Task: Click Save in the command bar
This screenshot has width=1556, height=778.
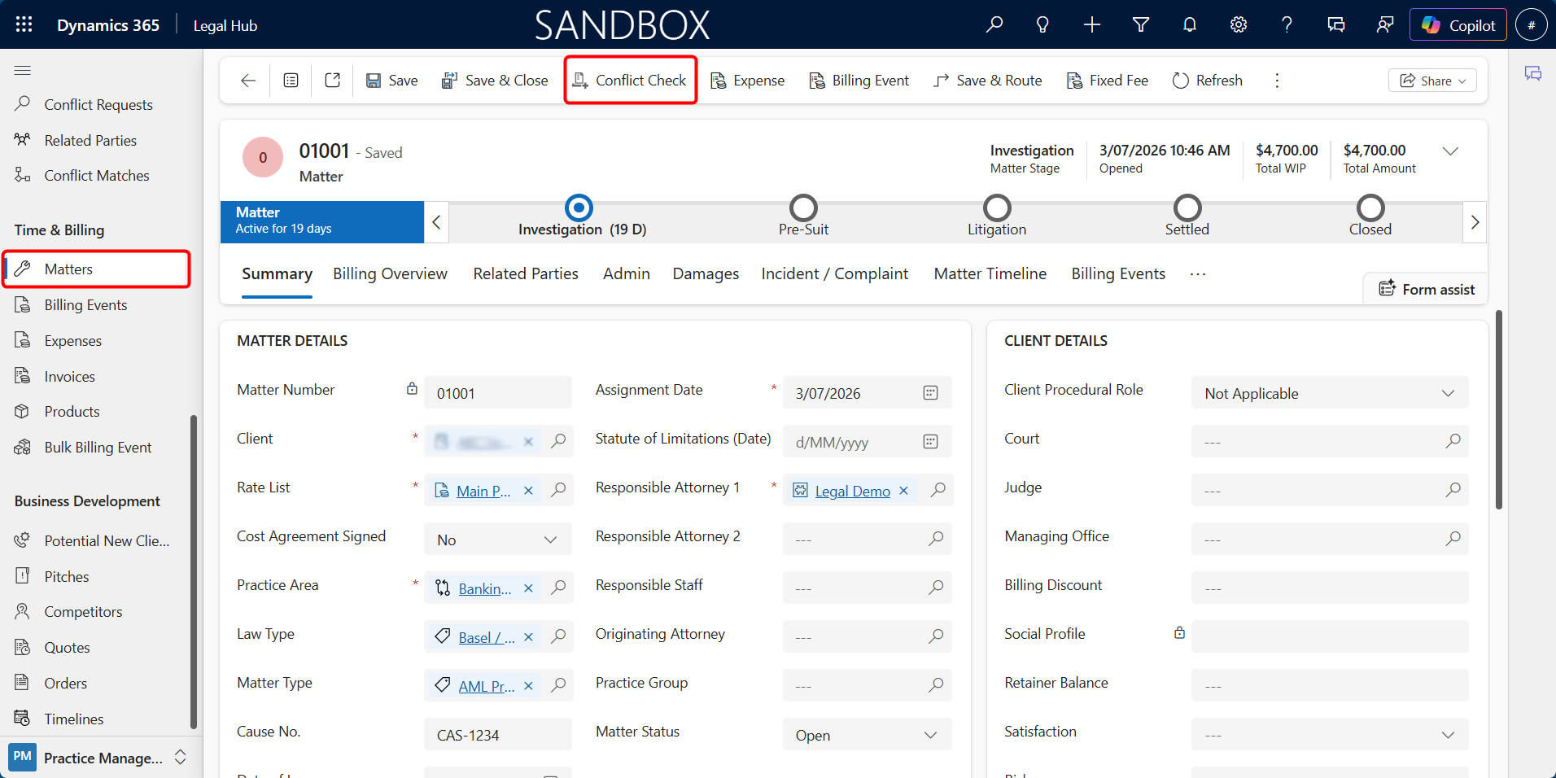Action: (391, 81)
